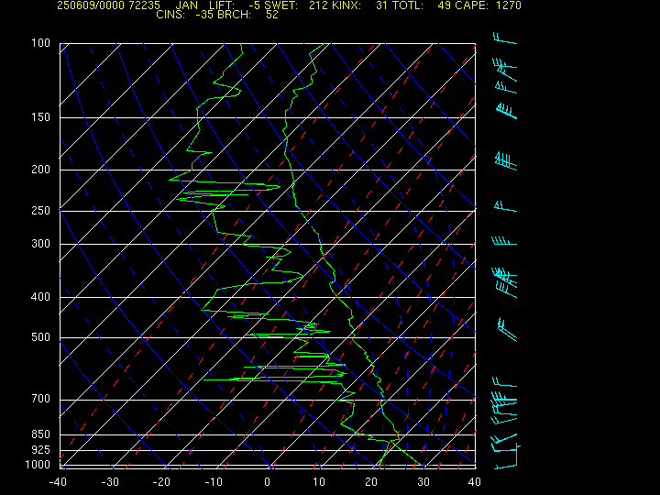Click the -10 temperature axis label
The height and width of the screenshot is (495, 660).
[214, 482]
